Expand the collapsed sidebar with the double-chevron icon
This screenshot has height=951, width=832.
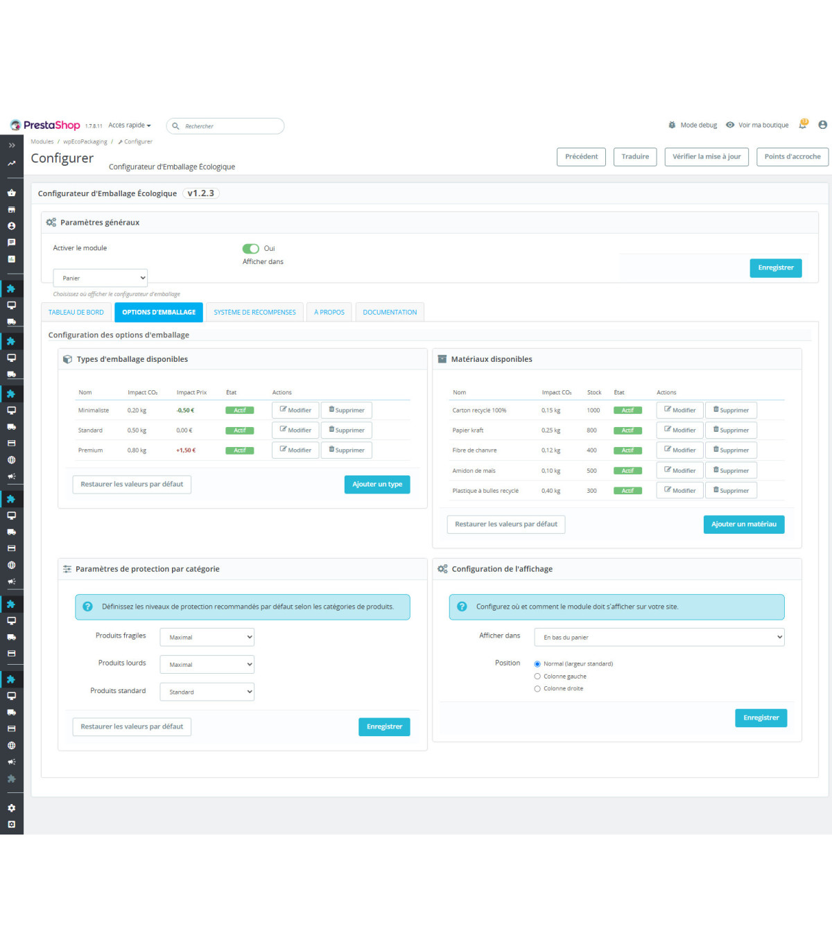11,146
